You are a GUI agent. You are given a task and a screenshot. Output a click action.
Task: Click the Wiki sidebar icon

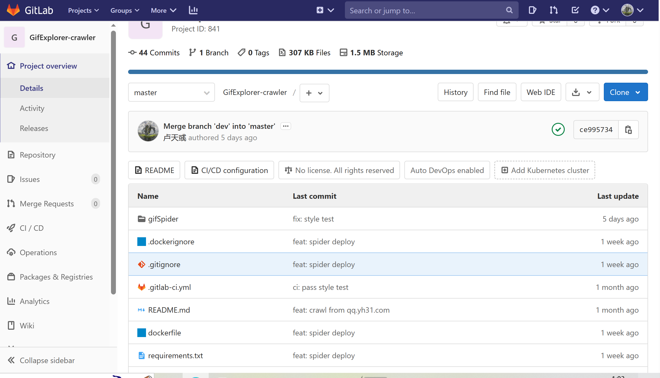[x=11, y=325]
